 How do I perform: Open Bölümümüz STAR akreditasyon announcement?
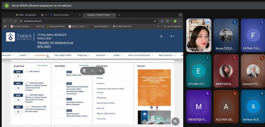(x=36, y=109)
